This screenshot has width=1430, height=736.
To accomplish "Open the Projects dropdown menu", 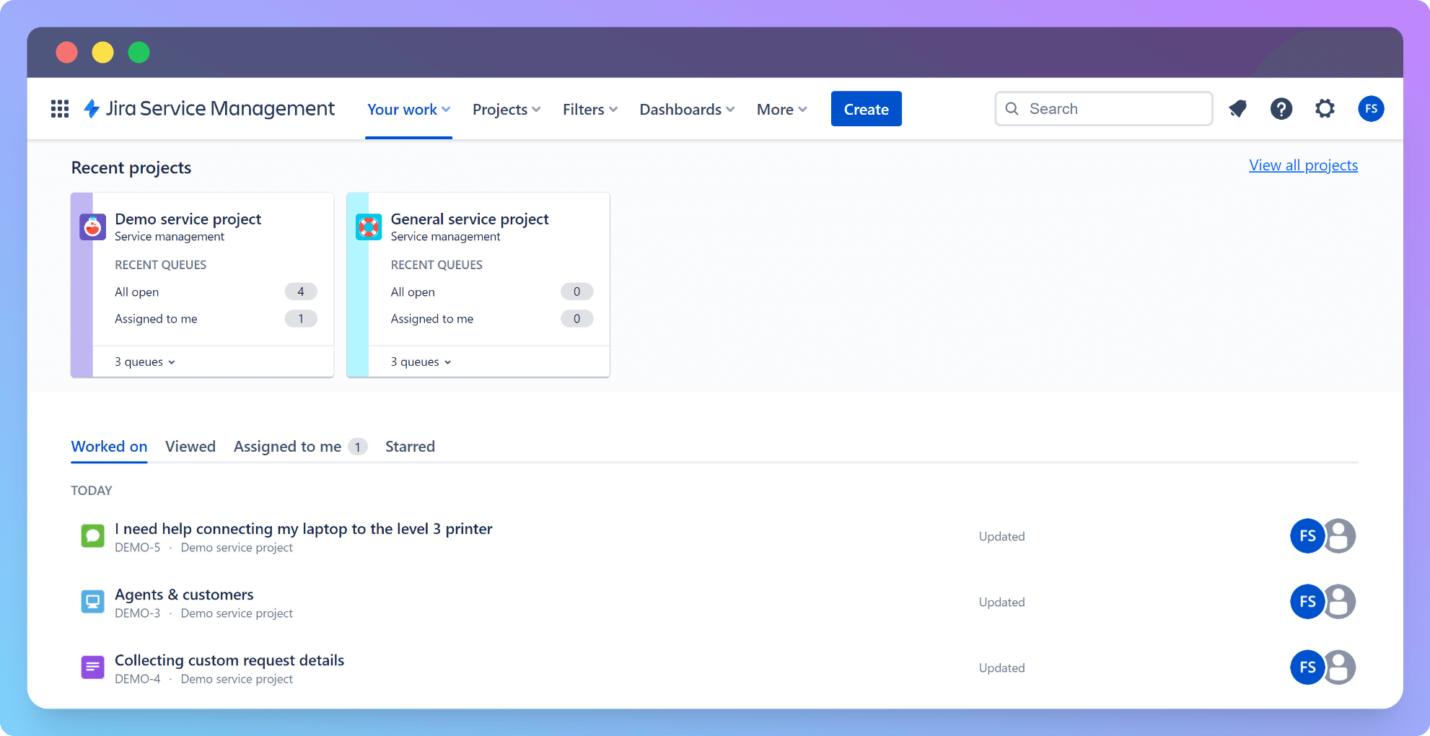I will pyautogui.click(x=506, y=110).
